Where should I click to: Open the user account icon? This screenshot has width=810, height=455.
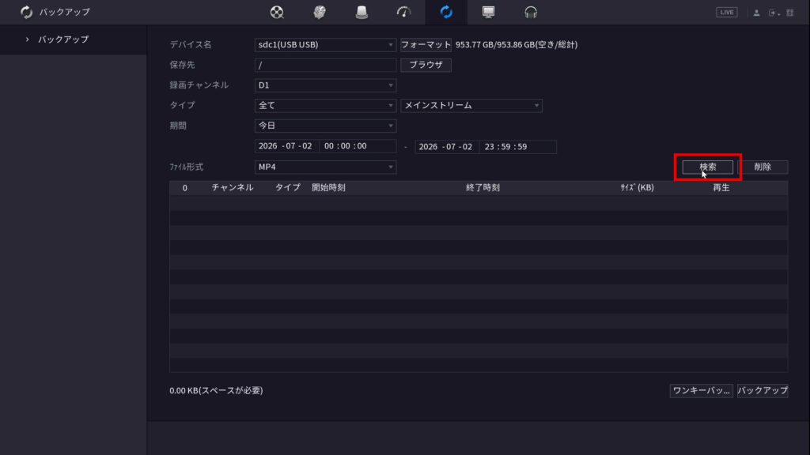756,13
